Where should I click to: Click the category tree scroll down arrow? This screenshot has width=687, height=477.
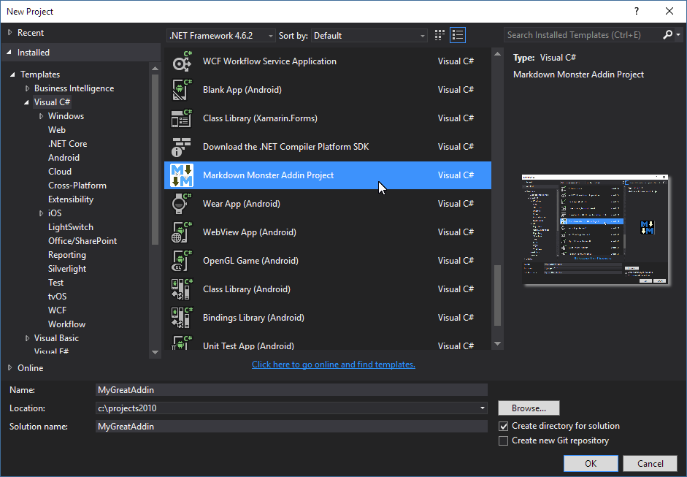[x=155, y=352]
